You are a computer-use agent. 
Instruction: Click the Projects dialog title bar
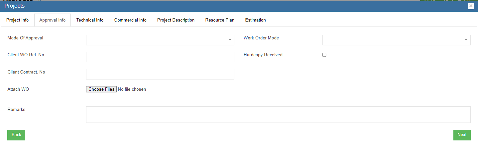pyautogui.click(x=233, y=6)
